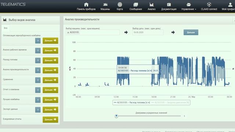The image size is (235, 132).
Task: Click Дальше for Сравнение
Action: (50, 80)
